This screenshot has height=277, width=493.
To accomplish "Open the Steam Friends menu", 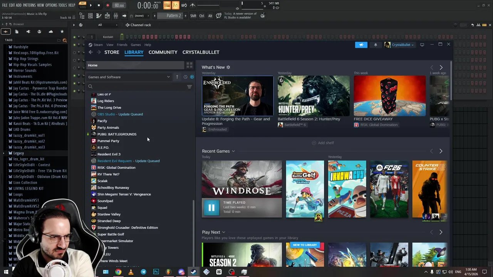I will [x=122, y=45].
